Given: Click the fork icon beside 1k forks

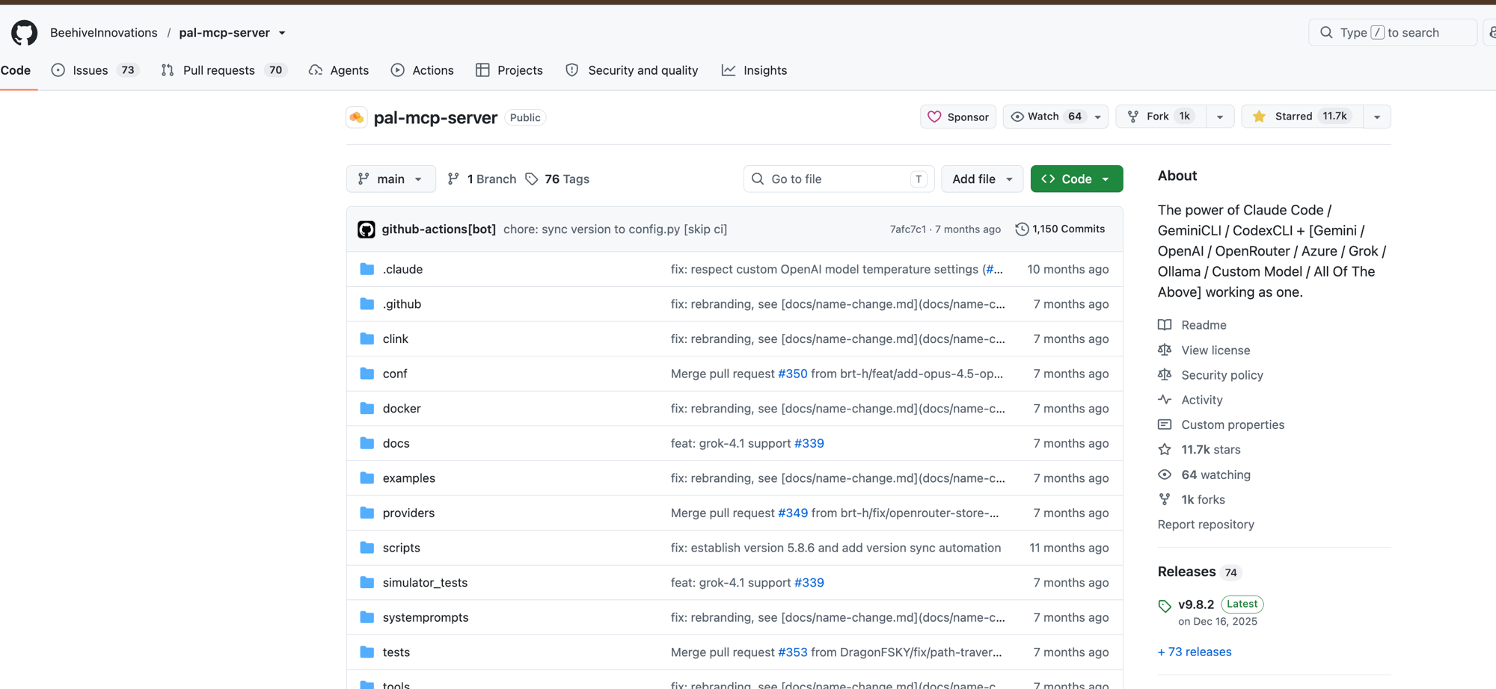Looking at the screenshot, I should [x=1165, y=499].
